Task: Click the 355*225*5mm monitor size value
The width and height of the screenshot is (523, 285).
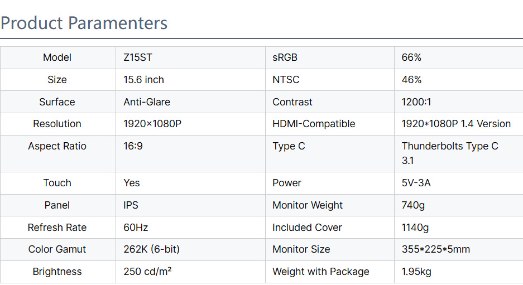Action: click(435, 249)
